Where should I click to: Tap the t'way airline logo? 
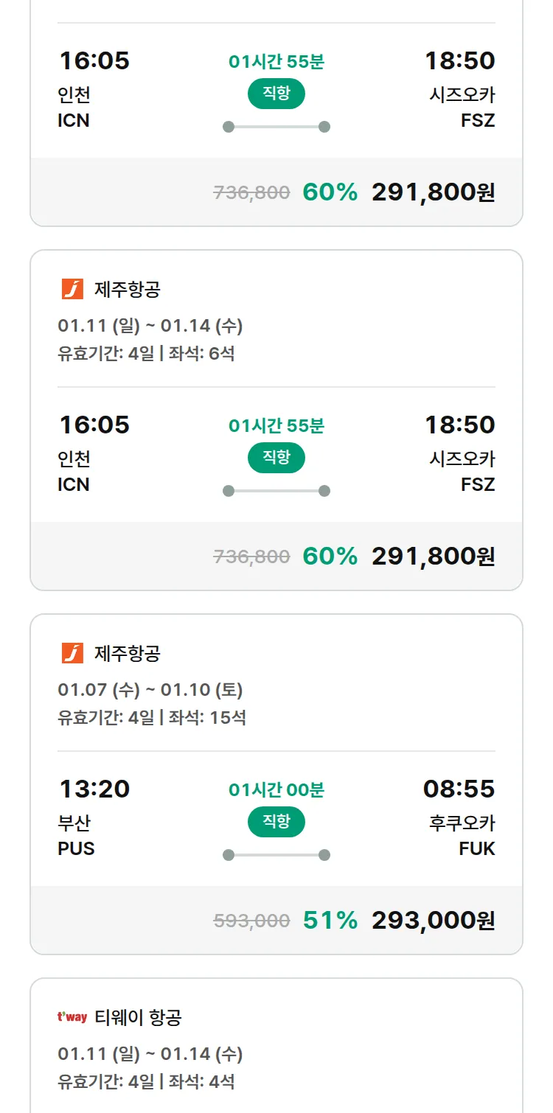click(x=72, y=1018)
